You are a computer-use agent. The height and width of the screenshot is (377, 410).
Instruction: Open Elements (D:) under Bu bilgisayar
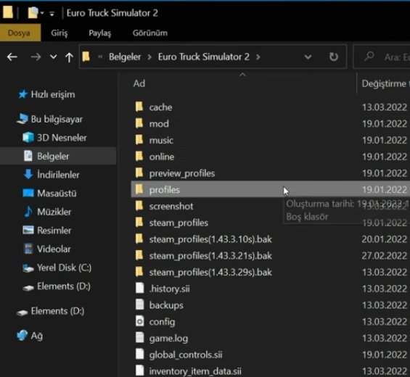point(64,286)
